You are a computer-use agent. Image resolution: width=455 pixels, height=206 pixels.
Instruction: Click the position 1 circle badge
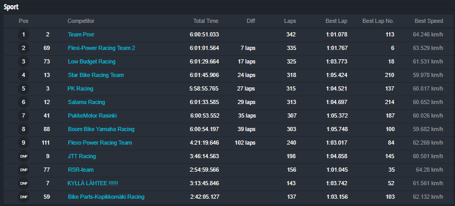[23, 35]
